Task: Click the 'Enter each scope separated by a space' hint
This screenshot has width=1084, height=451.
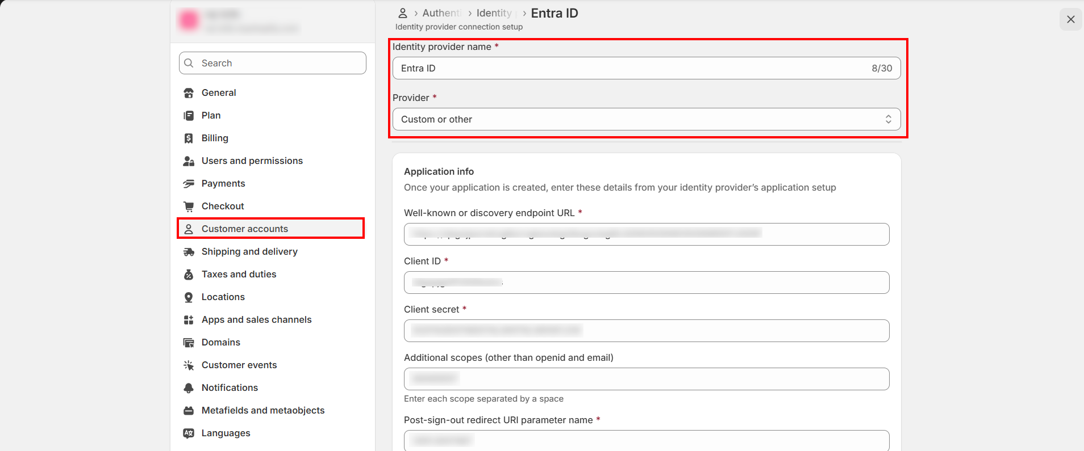Action: click(x=483, y=399)
